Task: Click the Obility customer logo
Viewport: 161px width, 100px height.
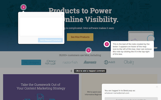Action: point(129,62)
